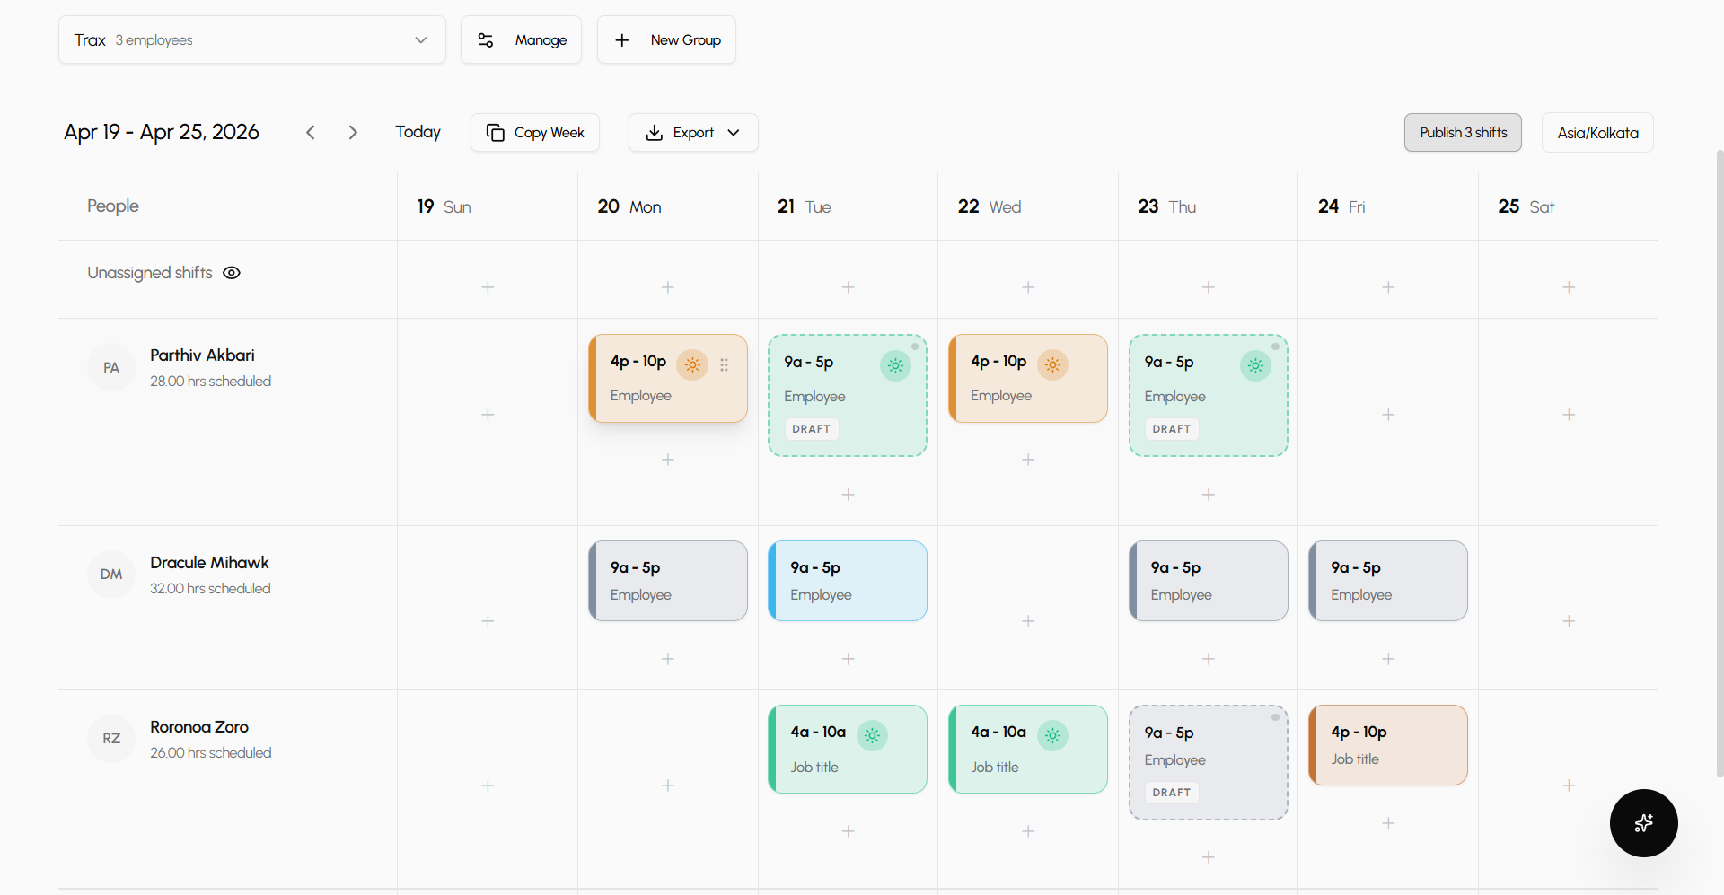Expand the Trax employee group dropdown
The image size is (1724, 895).
pyautogui.click(x=420, y=39)
